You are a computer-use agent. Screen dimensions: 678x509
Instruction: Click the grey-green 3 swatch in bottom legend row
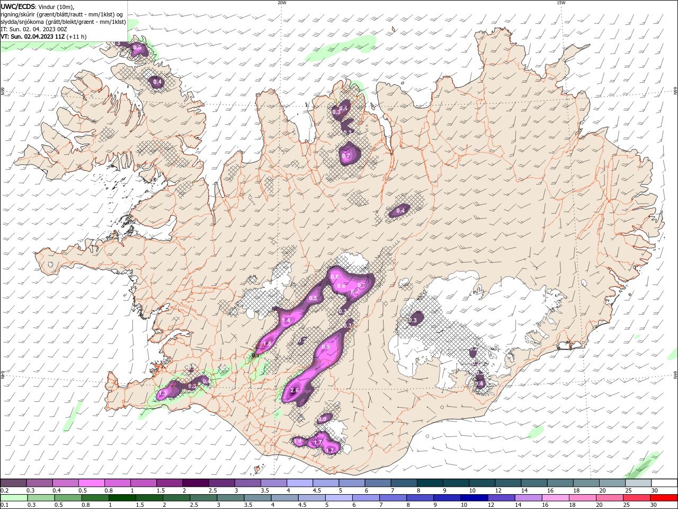point(230,498)
